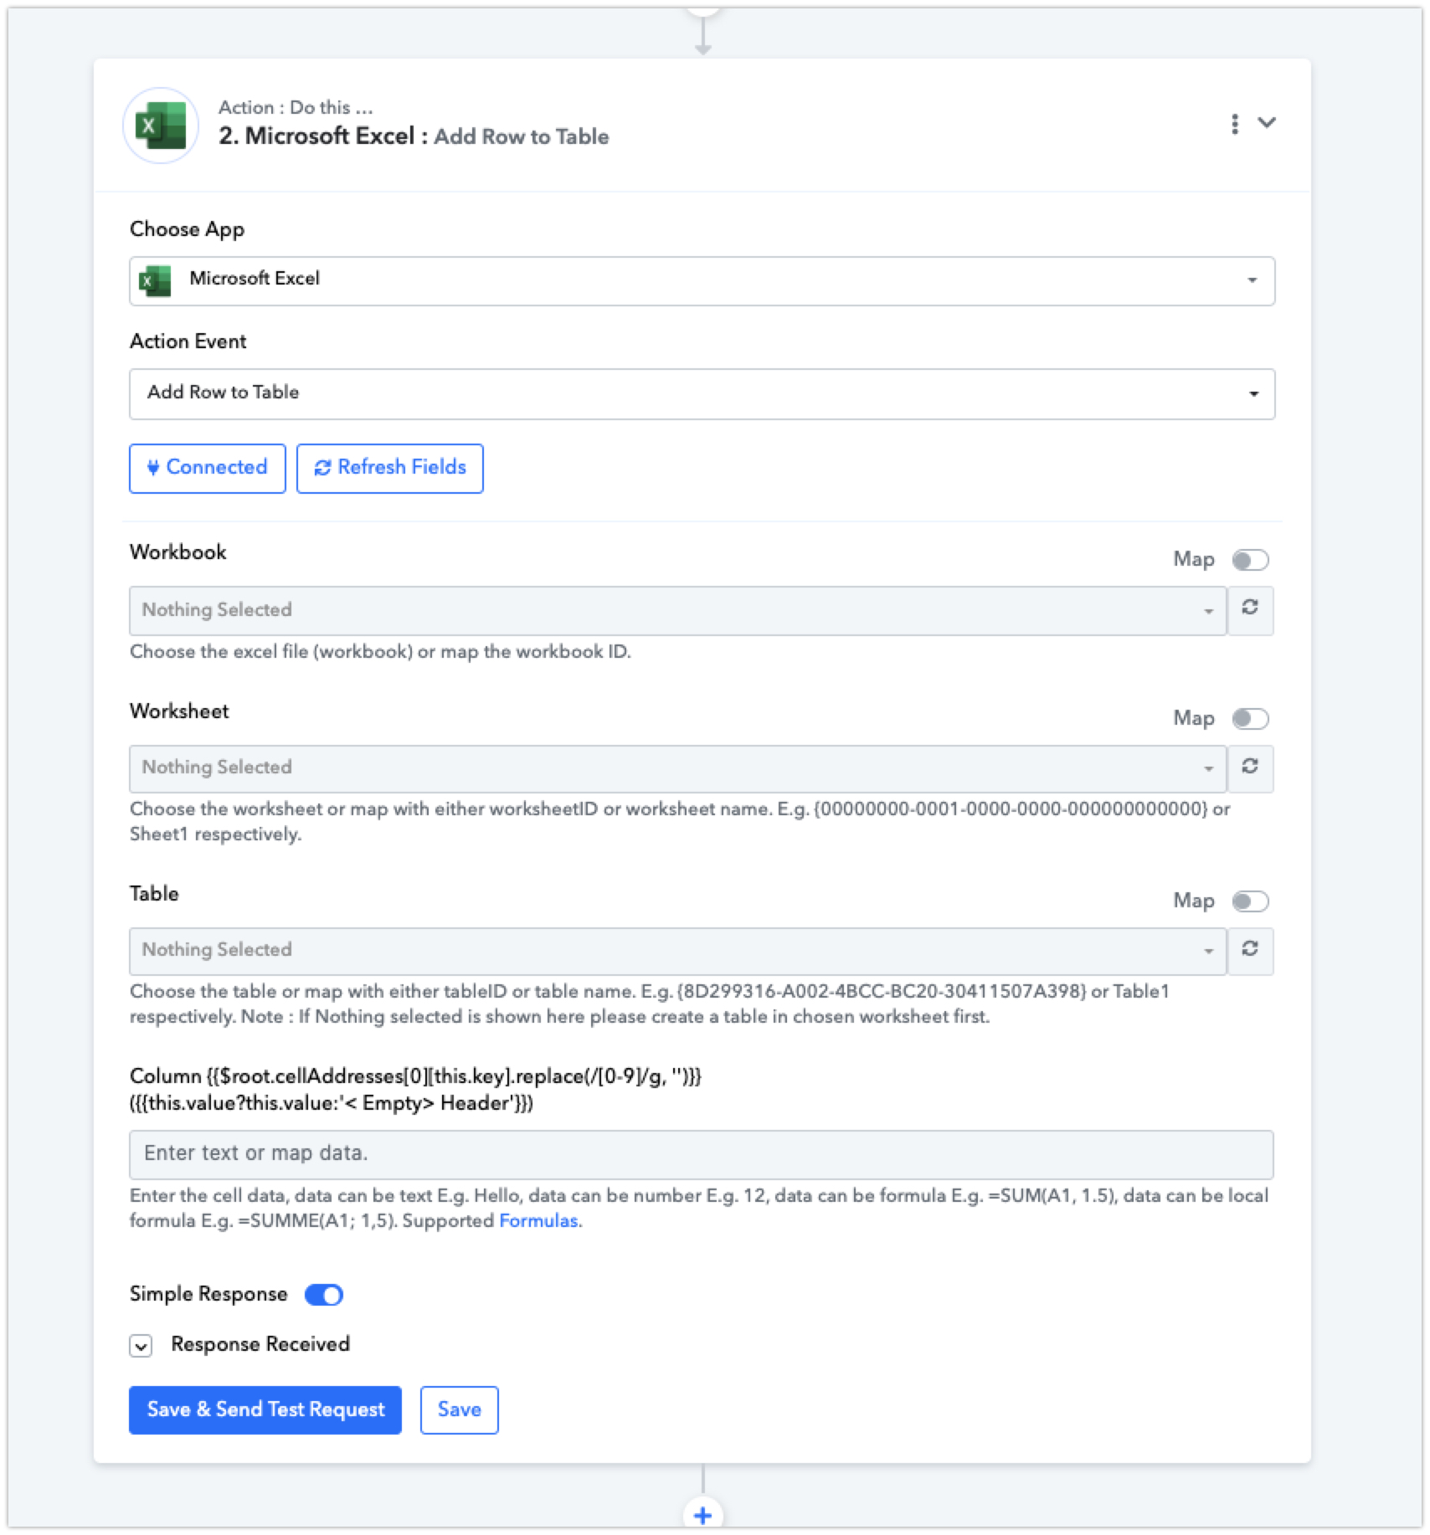Image resolution: width=1430 pixels, height=1535 pixels.
Task: Open the Workbook selection dropdown
Action: click(x=678, y=610)
